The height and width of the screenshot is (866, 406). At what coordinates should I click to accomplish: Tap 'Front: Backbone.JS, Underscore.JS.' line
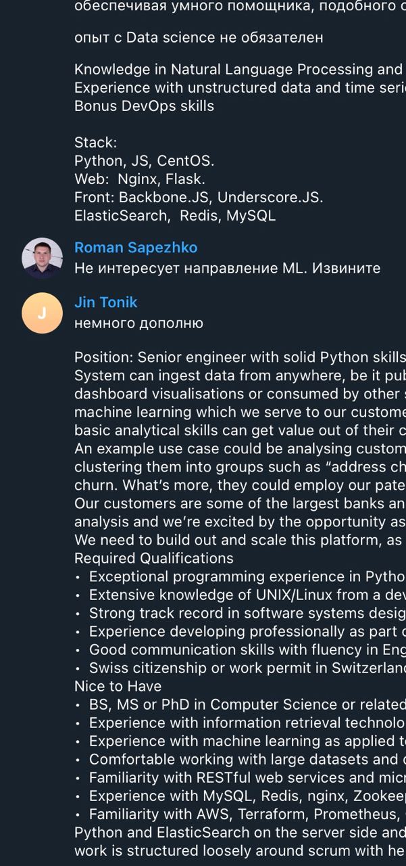[199, 198]
